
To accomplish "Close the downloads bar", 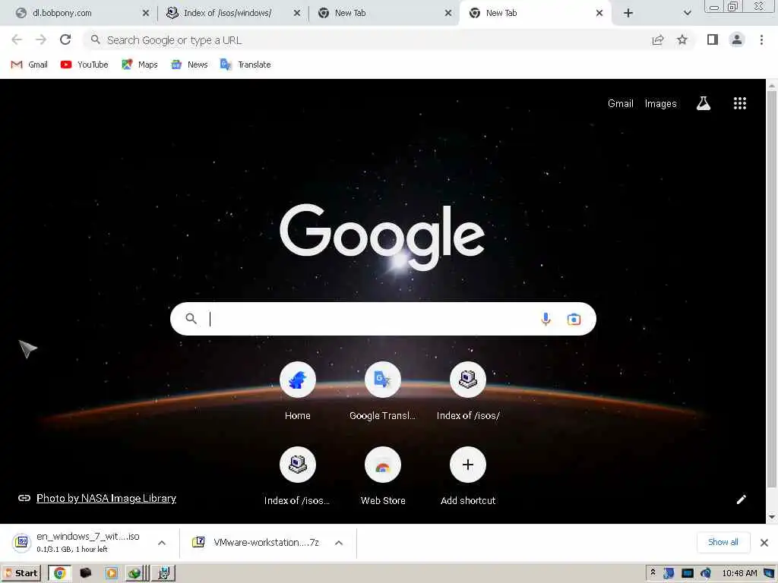I will 764,542.
